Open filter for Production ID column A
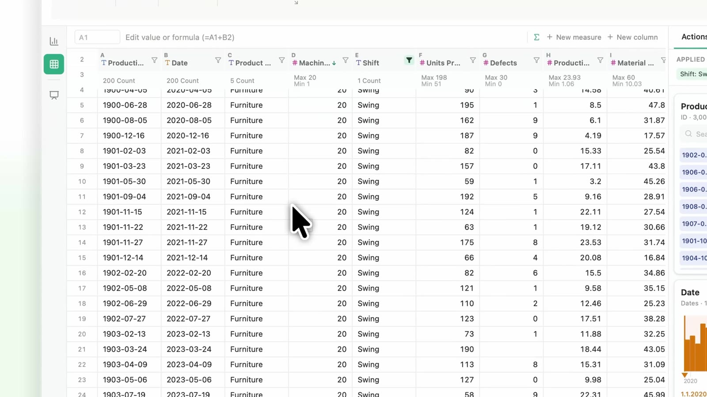 pos(154,60)
